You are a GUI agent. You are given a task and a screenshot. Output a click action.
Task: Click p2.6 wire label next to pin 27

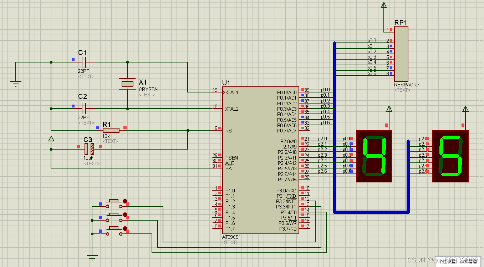click(x=322, y=172)
